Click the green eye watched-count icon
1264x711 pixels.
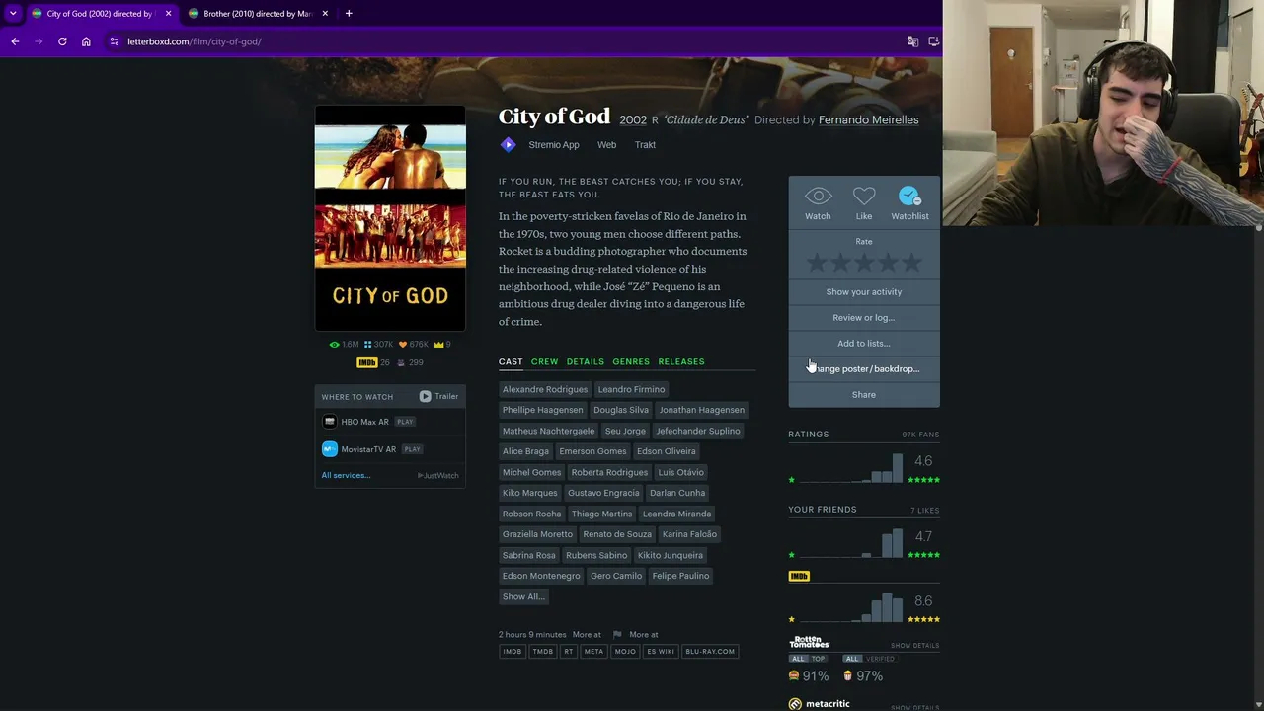coord(334,345)
